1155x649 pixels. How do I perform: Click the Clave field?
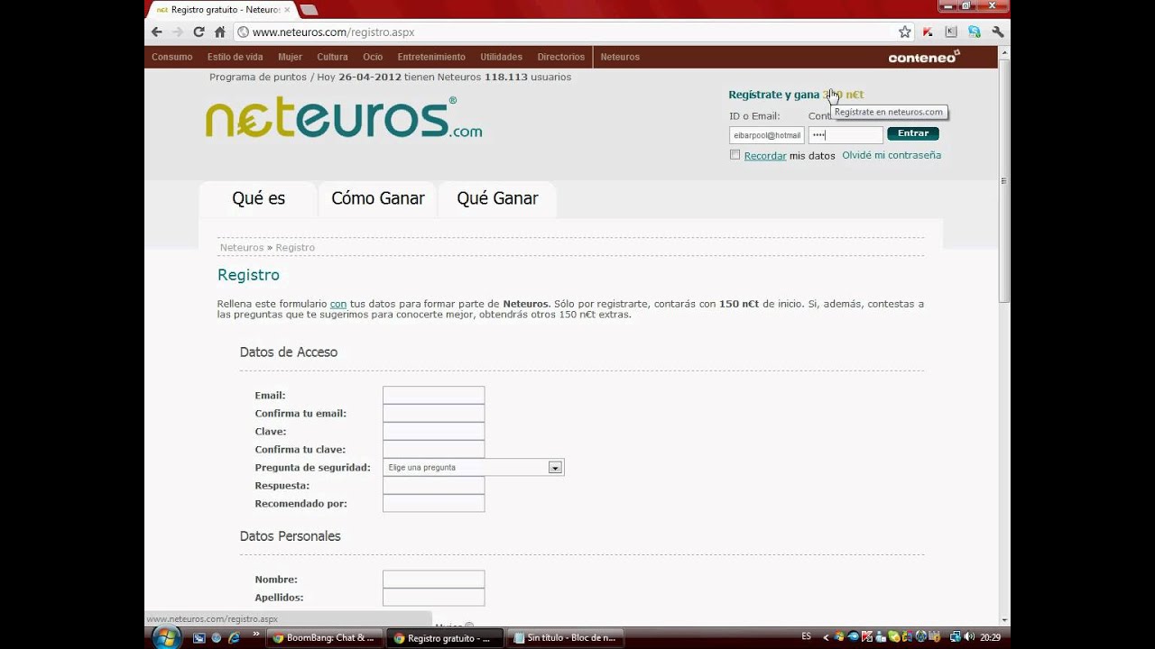433,431
